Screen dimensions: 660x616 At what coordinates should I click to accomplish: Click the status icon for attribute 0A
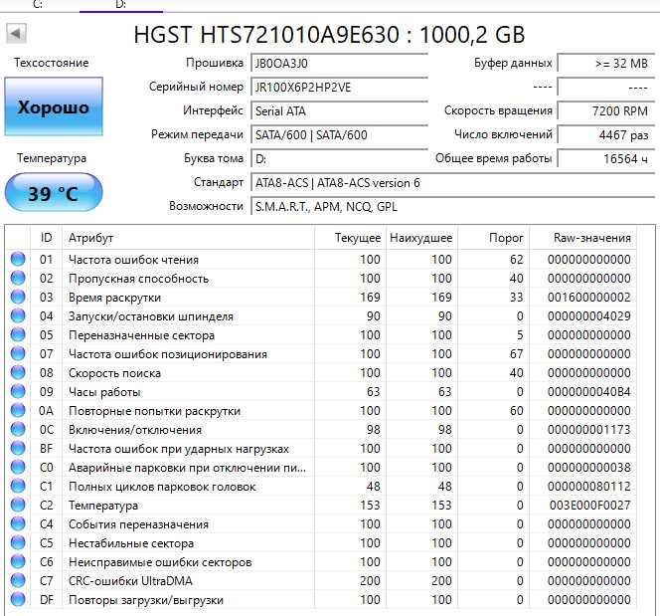click(x=18, y=410)
